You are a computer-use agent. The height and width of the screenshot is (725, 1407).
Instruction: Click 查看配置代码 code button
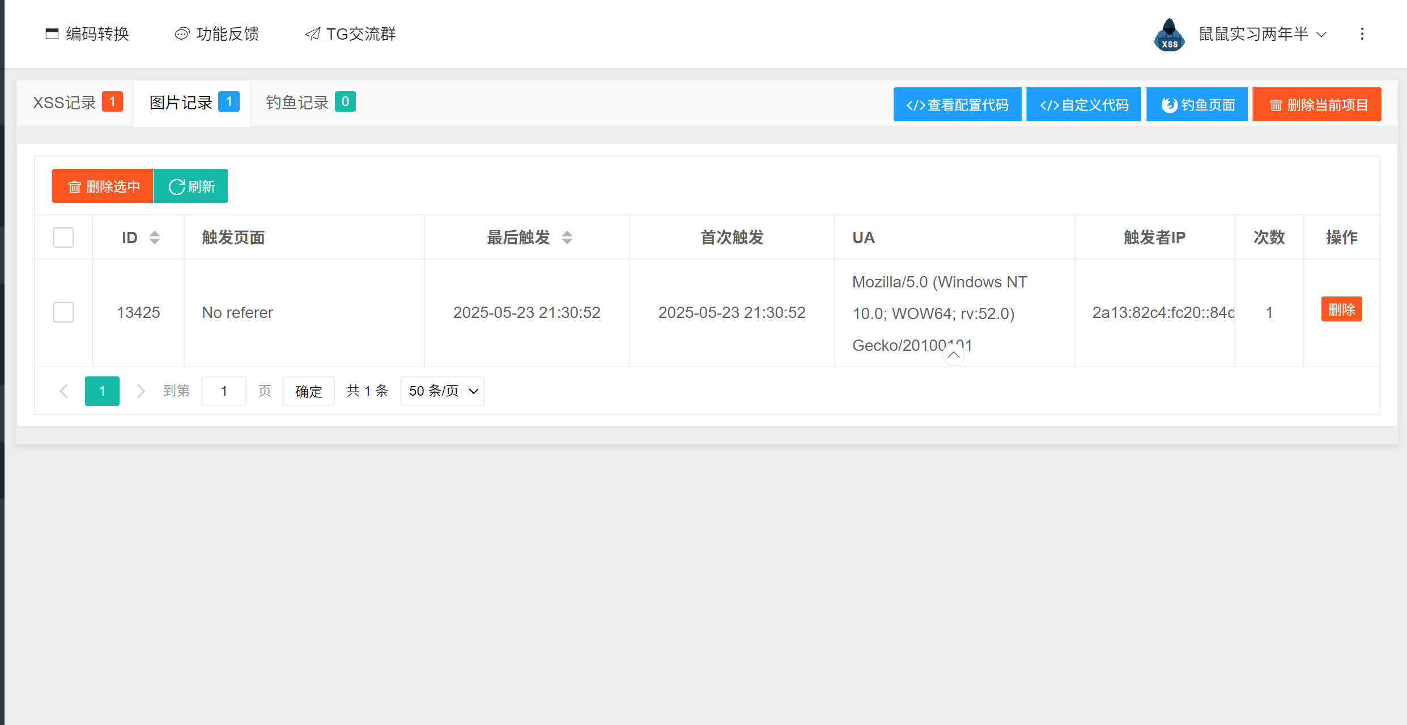coord(957,105)
